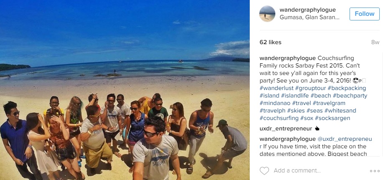Viewport: 383px width, 180px height.
Task: Show the 62 likes list
Action: pos(270,42)
